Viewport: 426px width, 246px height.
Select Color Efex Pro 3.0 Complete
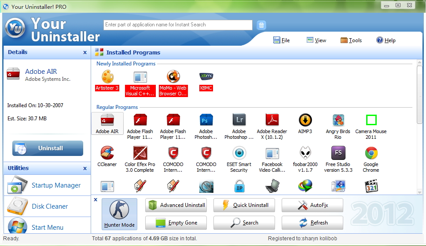coord(140,159)
